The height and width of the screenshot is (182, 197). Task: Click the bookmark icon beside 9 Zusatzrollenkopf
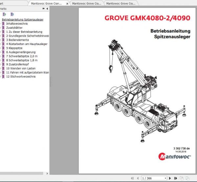pos(3,64)
